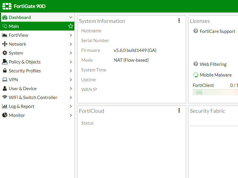Viewport: 238px width, 178px height.
Task: Click Web Filtering question mark icon
Action: [196, 64]
